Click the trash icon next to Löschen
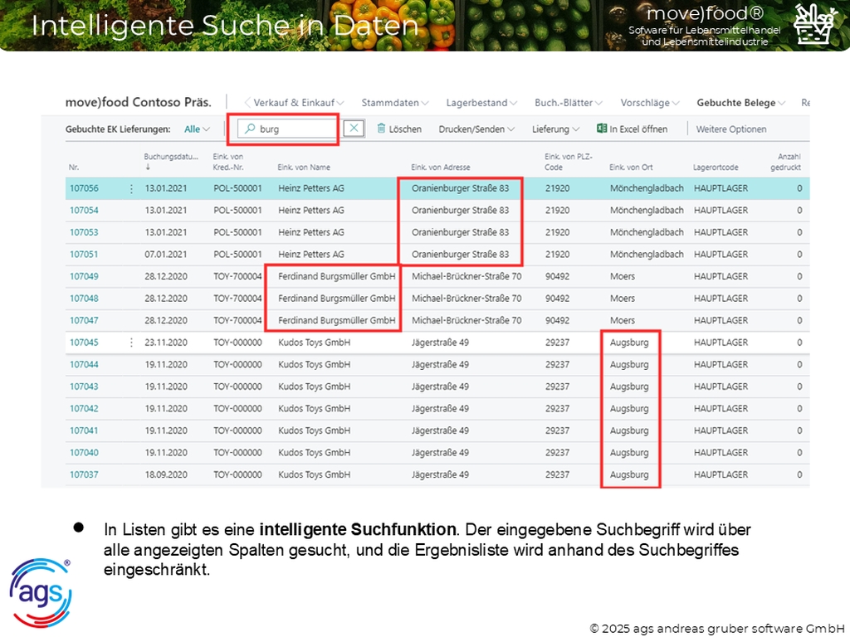The height and width of the screenshot is (637, 850). click(381, 129)
